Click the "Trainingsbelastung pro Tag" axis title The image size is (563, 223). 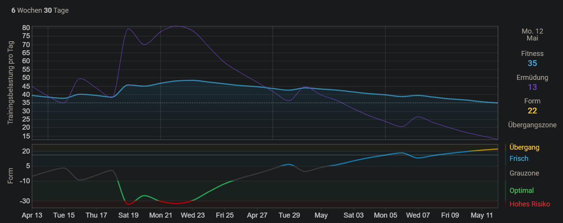coord(11,83)
